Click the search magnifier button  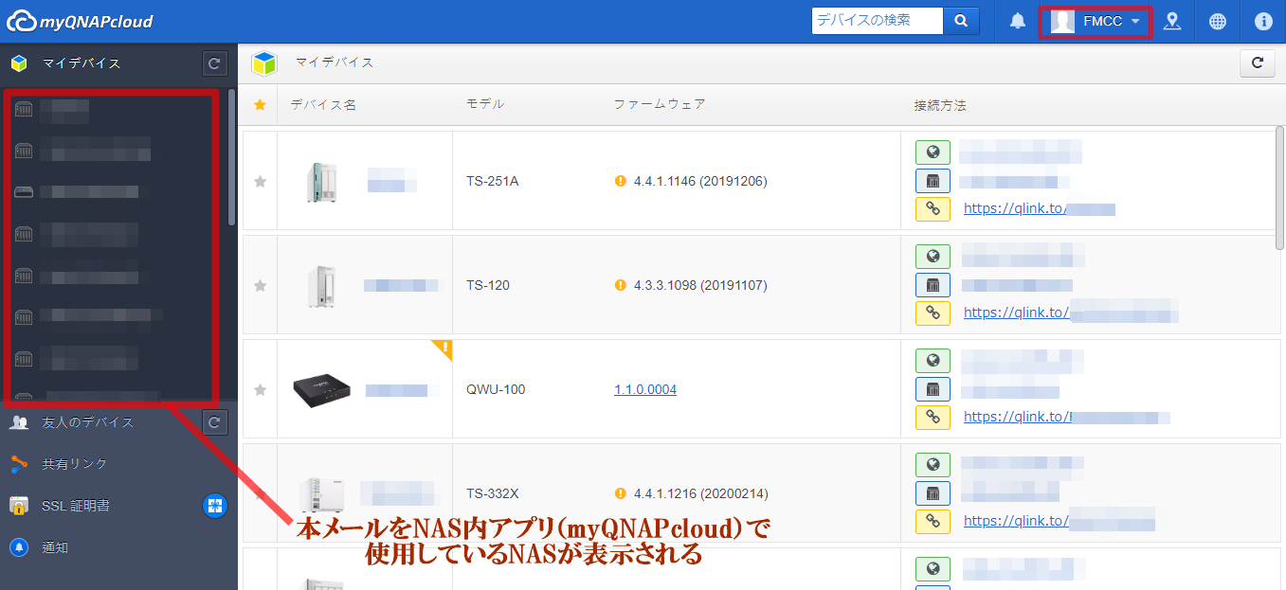tap(961, 21)
